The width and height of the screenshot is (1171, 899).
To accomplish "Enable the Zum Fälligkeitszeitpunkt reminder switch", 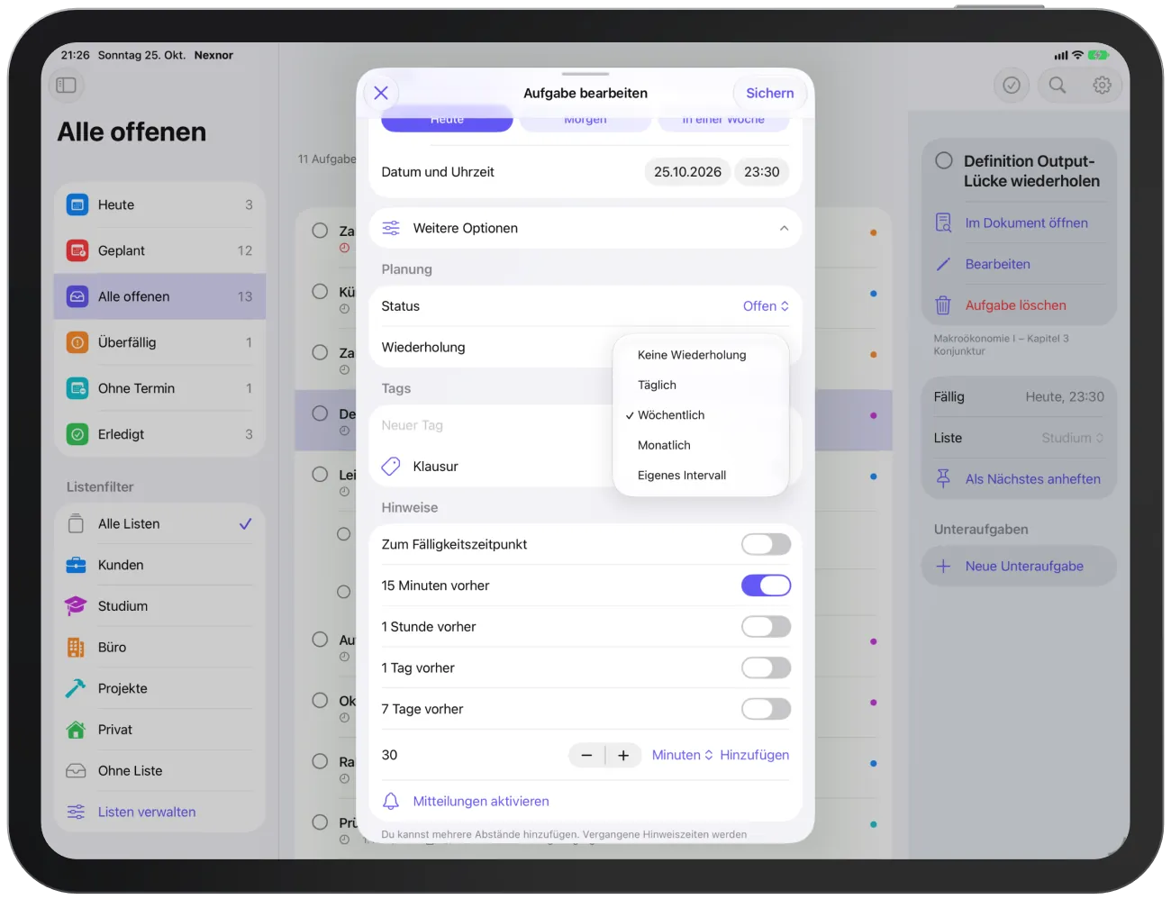I will pyautogui.click(x=767, y=544).
